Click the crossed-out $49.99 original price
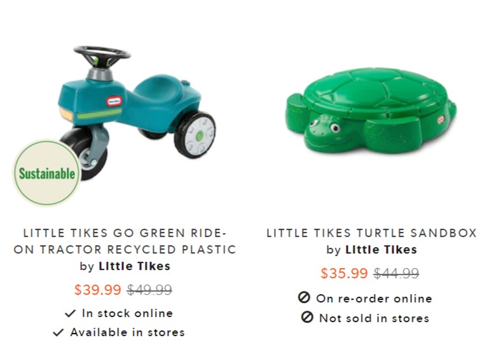 149,290
